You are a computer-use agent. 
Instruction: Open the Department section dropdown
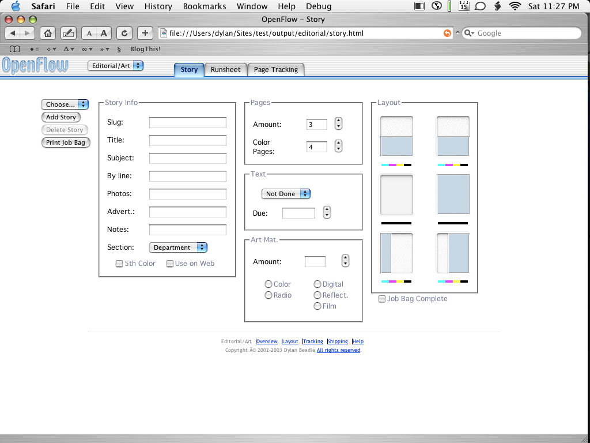[x=178, y=247]
